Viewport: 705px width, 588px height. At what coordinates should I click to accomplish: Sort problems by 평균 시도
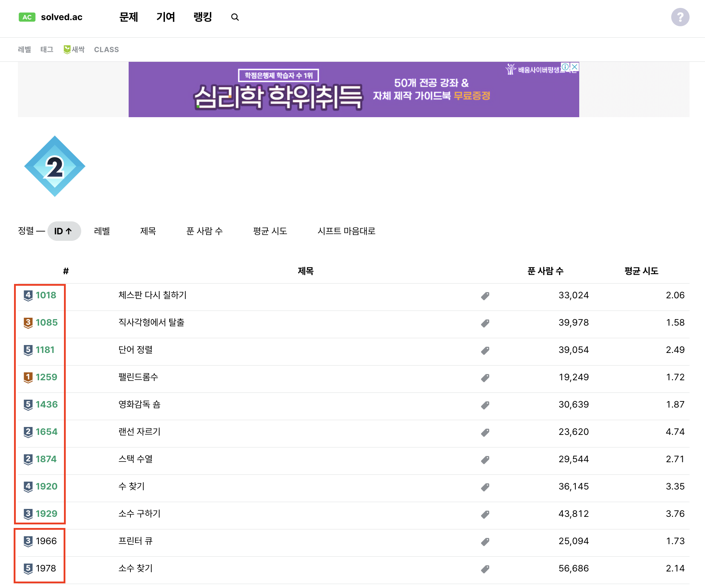[x=270, y=231]
